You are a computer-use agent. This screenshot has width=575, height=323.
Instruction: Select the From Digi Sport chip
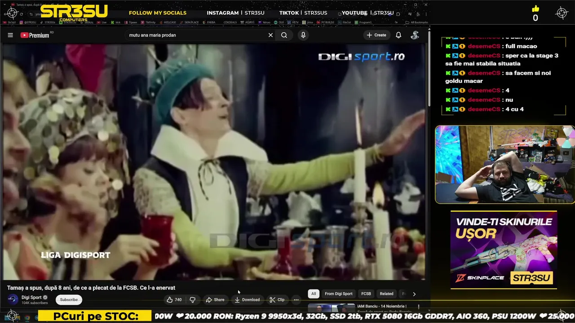[x=339, y=294]
